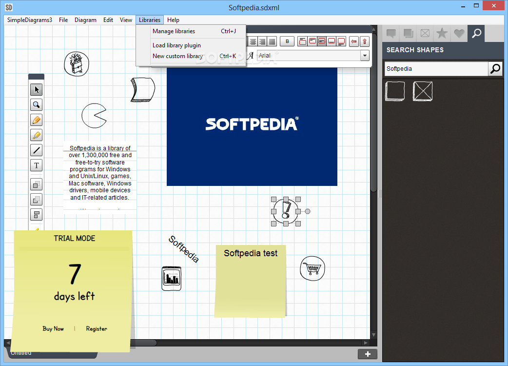Select the yellow highlighter tool

[36, 135]
